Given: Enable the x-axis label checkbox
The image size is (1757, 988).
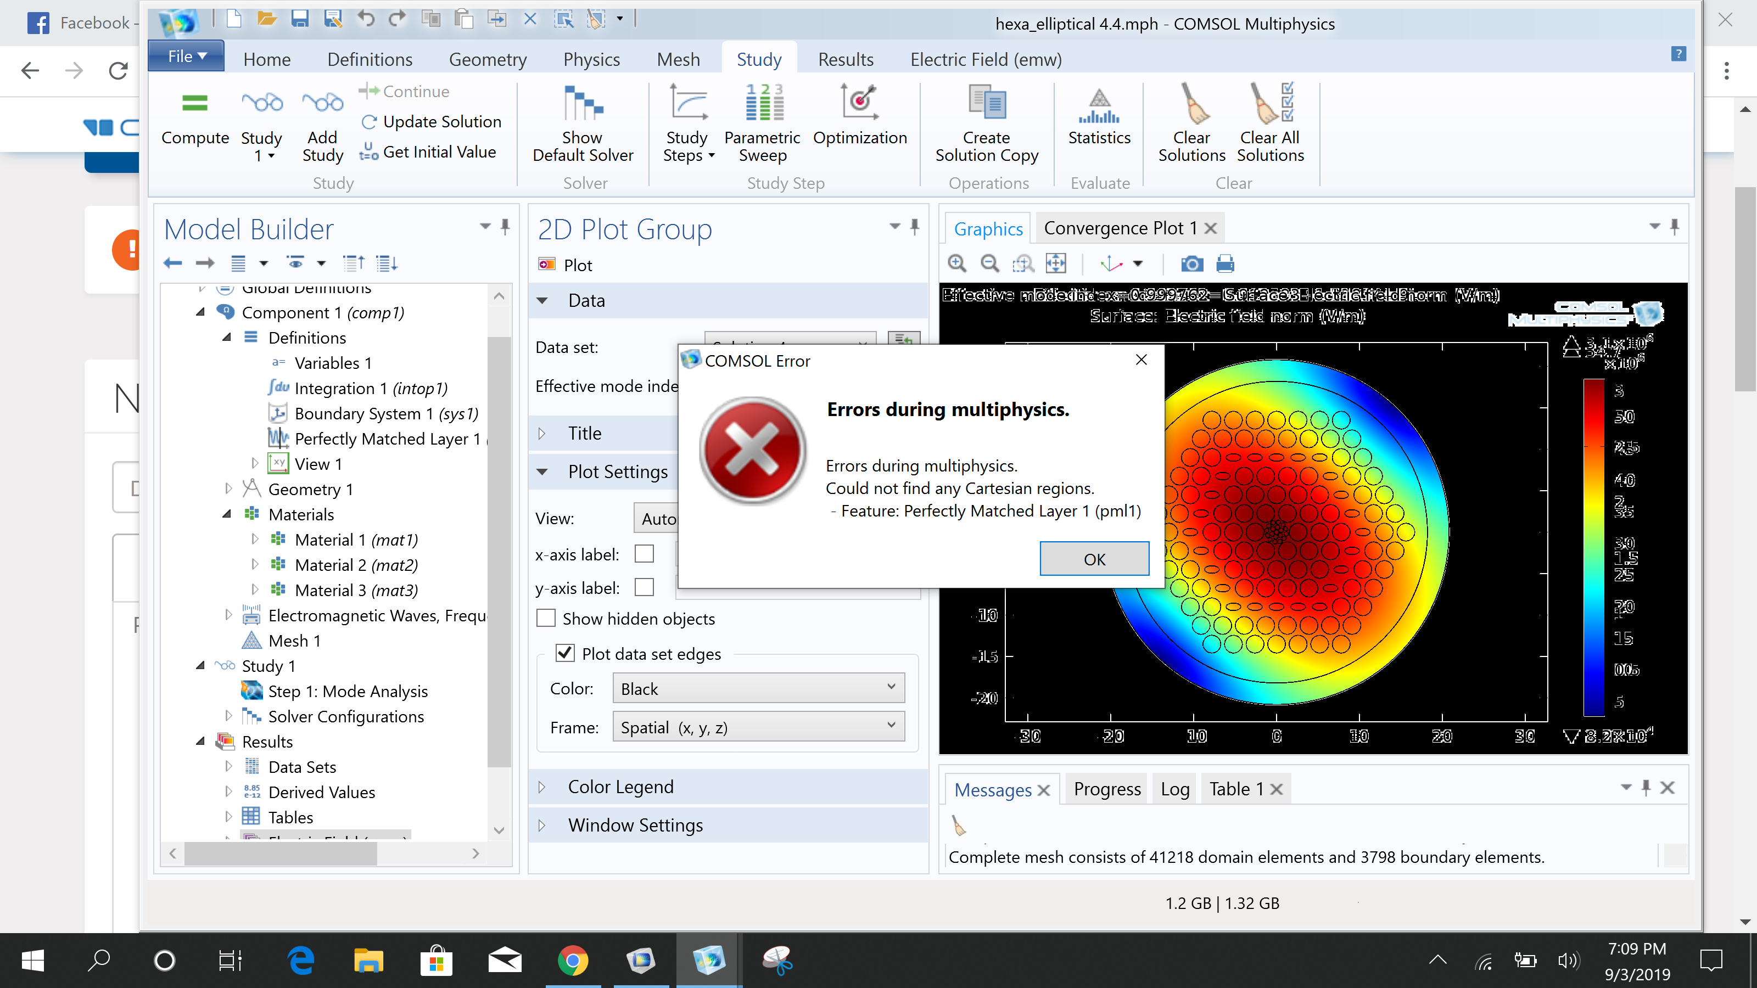Looking at the screenshot, I should (x=644, y=554).
